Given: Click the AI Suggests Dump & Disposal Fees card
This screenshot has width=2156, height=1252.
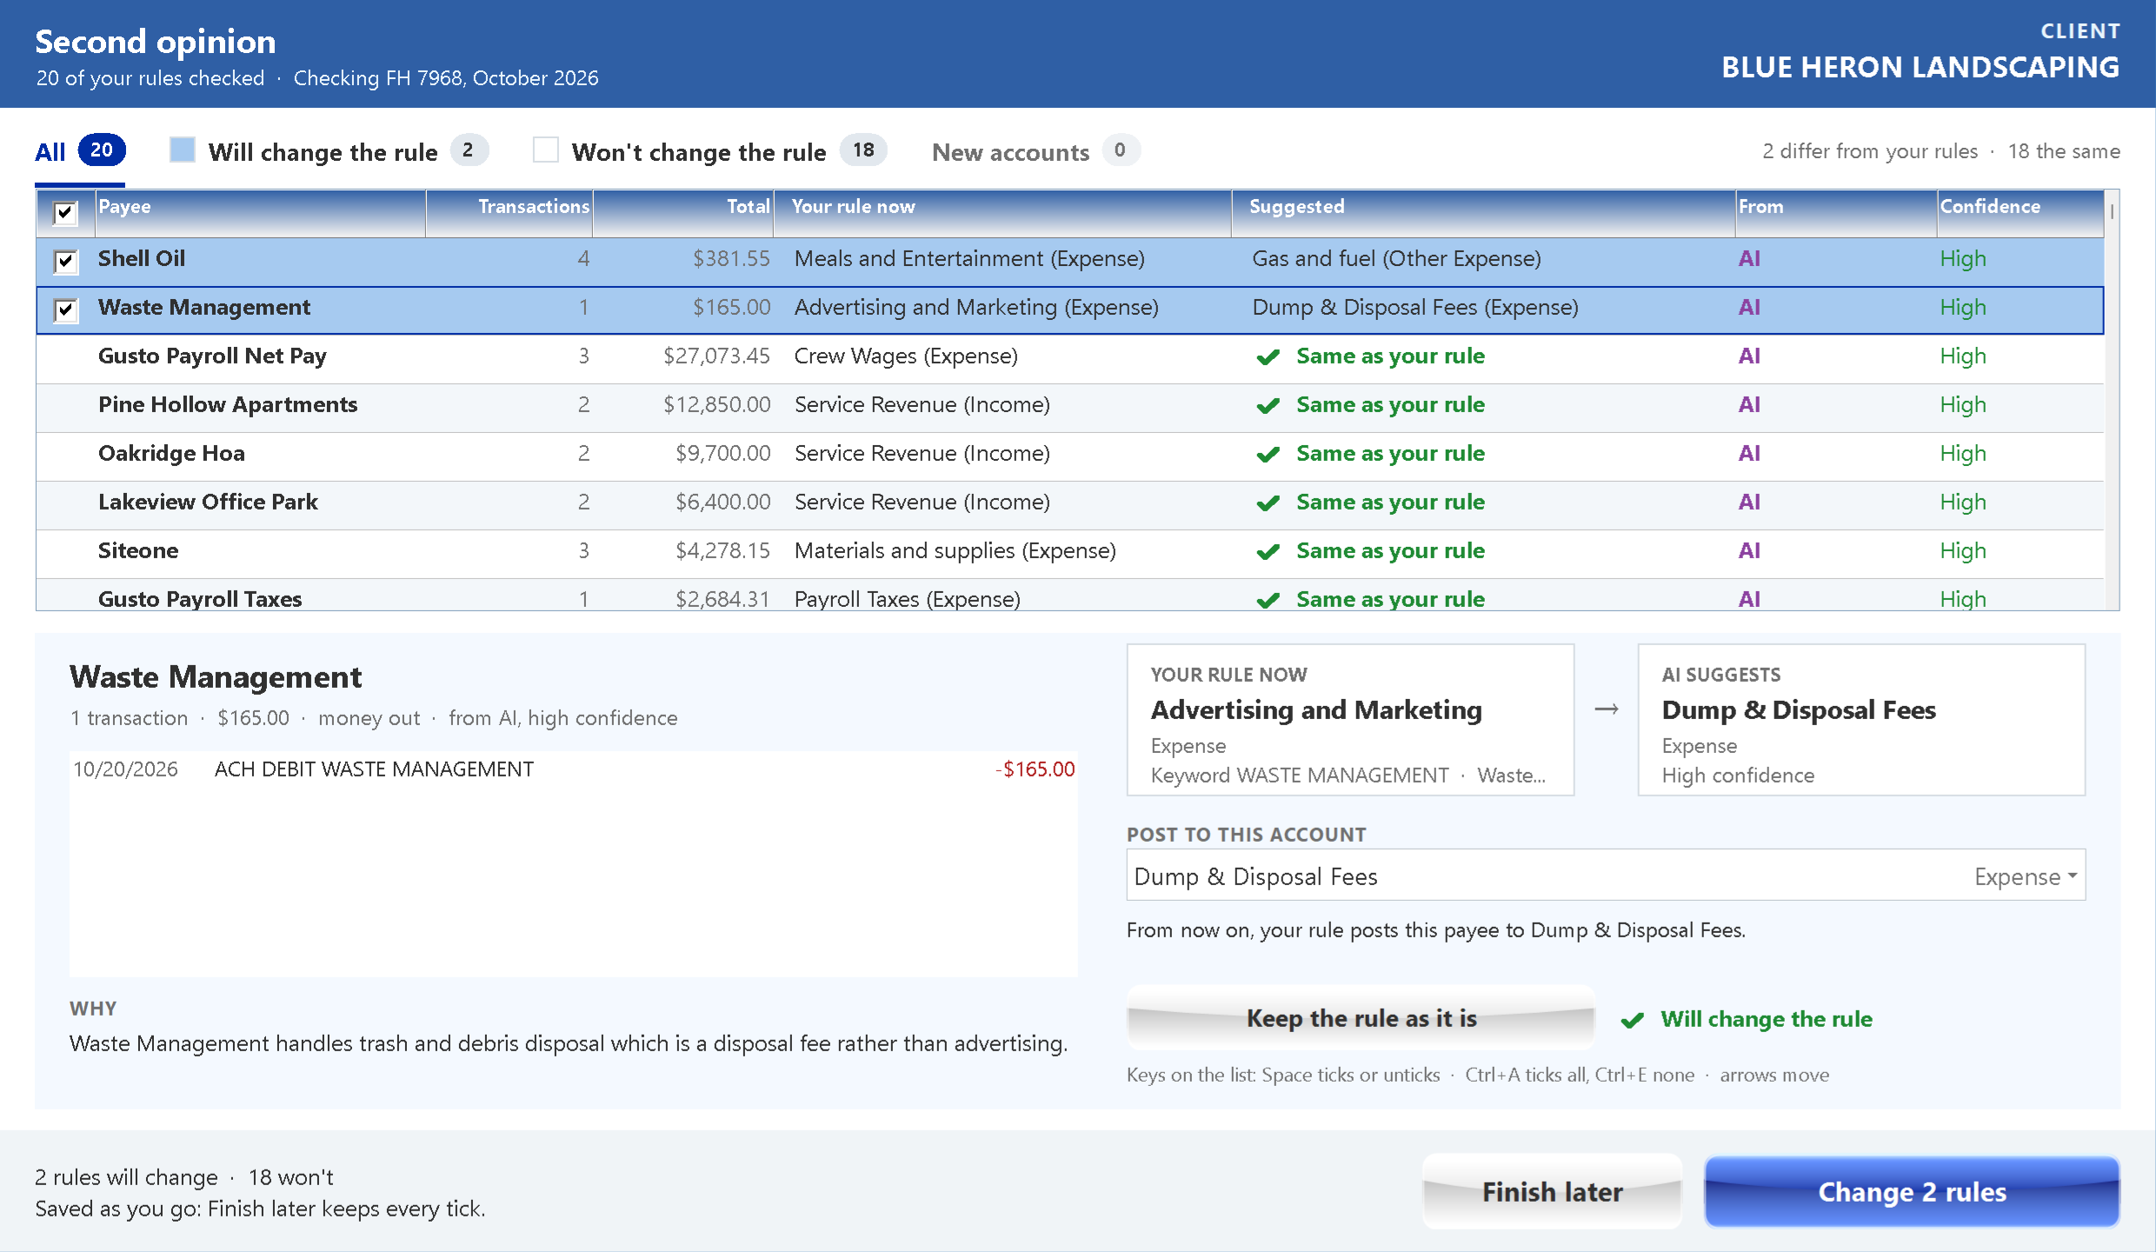Looking at the screenshot, I should pyautogui.click(x=1861, y=720).
